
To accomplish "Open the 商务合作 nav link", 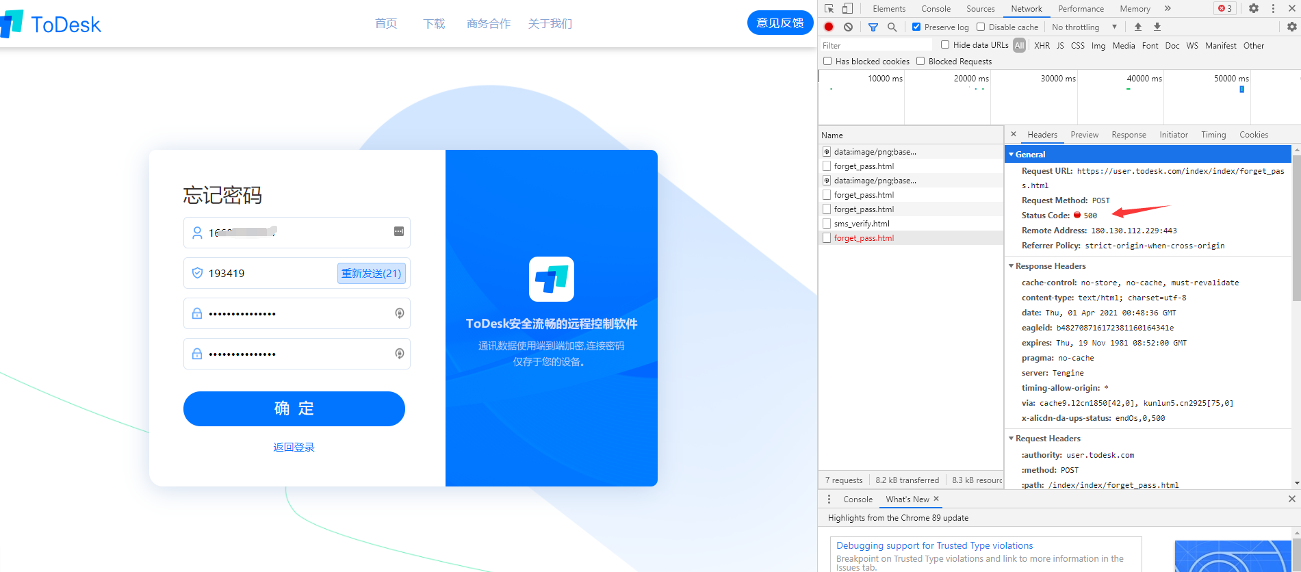I will [489, 23].
